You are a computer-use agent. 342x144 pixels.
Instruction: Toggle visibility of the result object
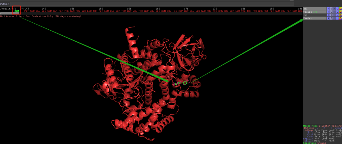tap(314, 12)
